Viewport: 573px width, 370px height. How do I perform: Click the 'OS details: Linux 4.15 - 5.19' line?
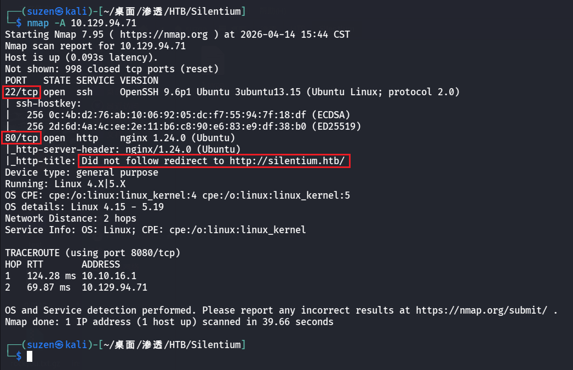(x=84, y=207)
